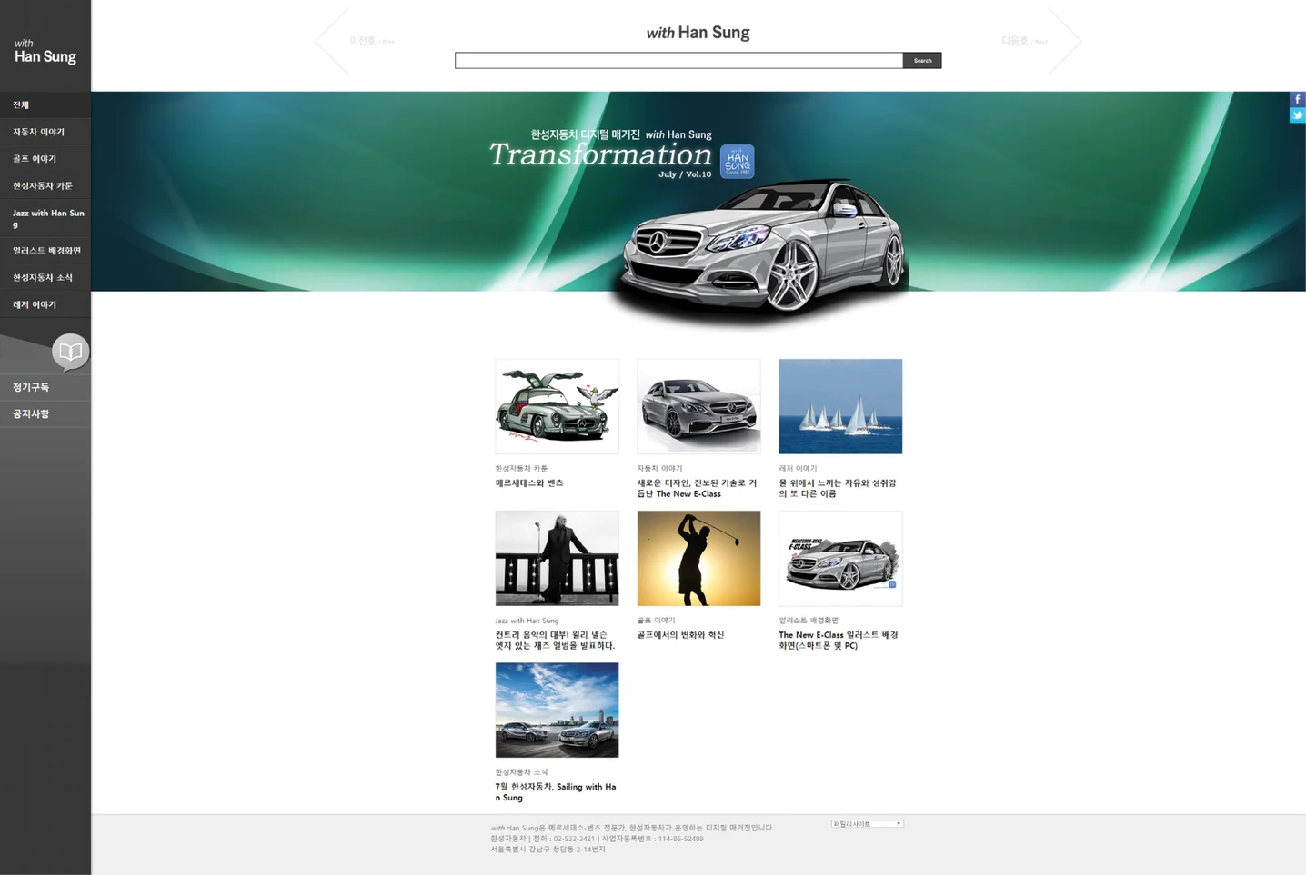1306x875 pixels.
Task: Click category label Jazz with Han Sung under photo
Action: 527,621
